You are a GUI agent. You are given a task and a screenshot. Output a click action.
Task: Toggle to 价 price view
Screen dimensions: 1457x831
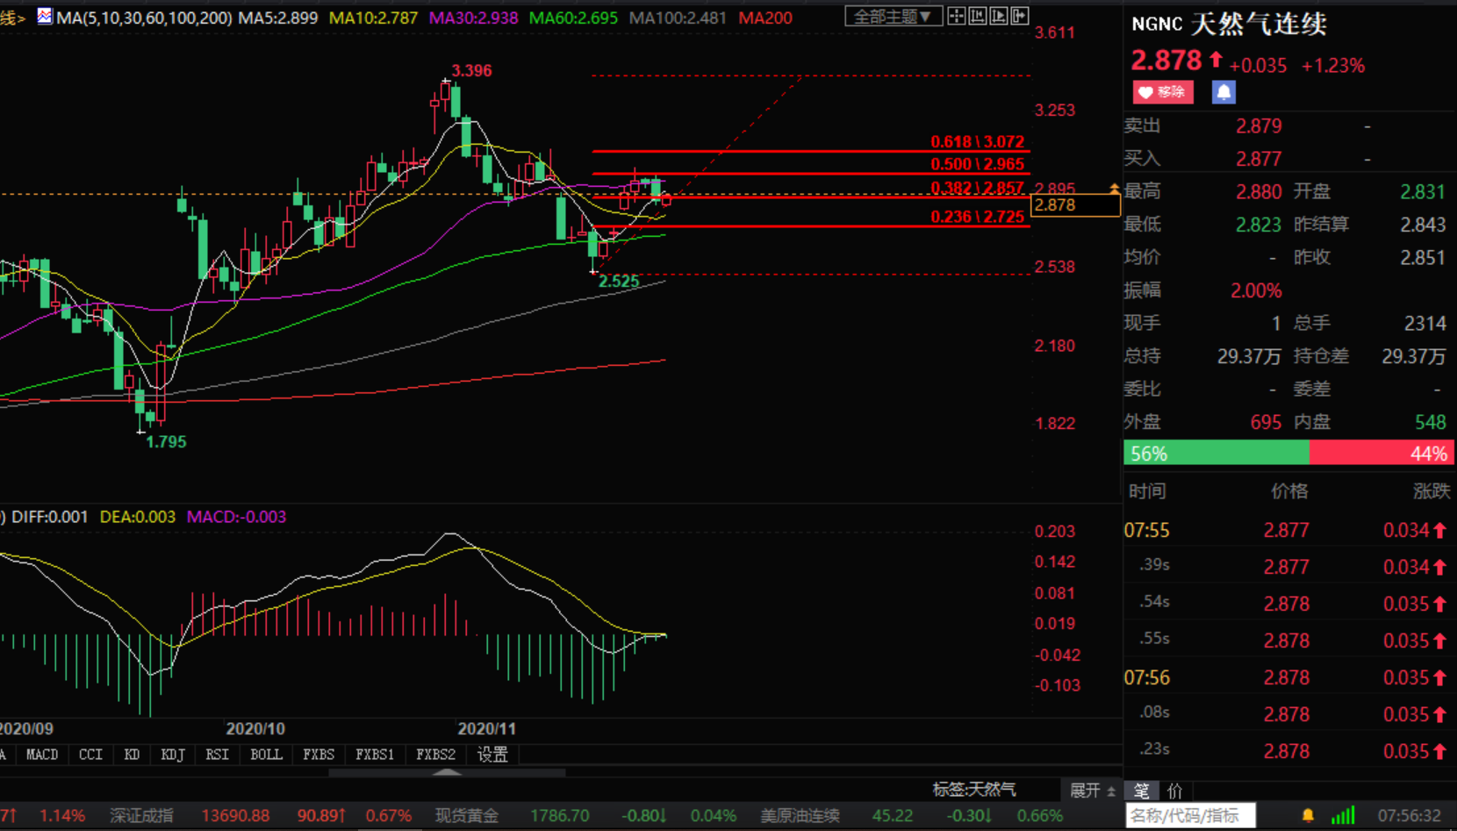click(x=1175, y=791)
